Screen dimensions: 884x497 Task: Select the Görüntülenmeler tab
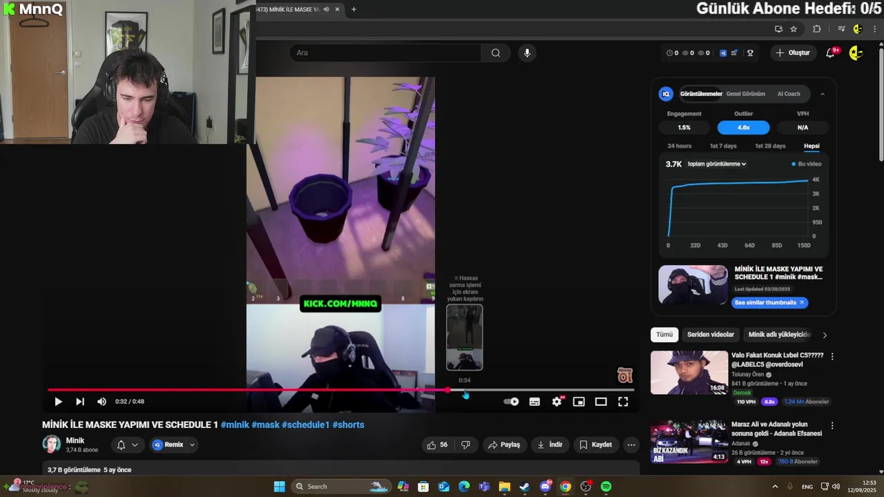pos(701,94)
